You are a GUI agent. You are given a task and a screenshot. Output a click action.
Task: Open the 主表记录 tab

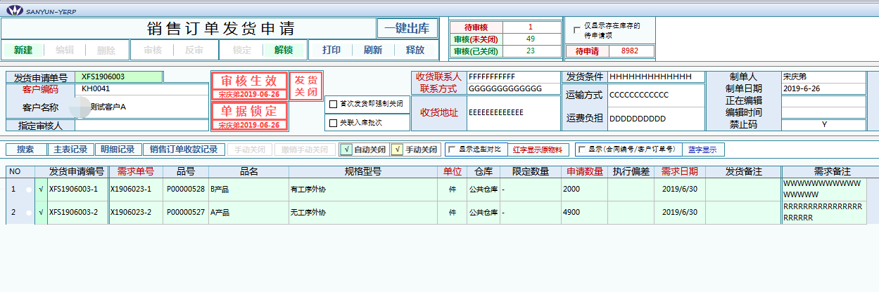[x=69, y=150]
